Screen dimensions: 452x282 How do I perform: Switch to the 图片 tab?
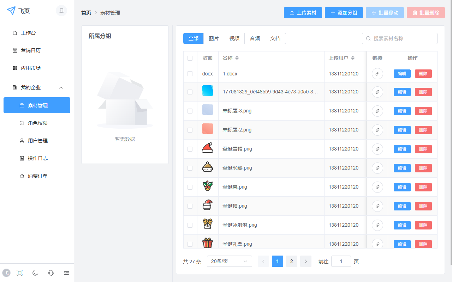coord(214,38)
